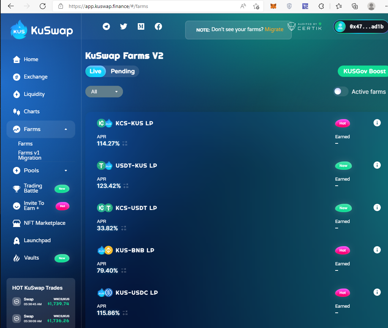388x328 pixels.
Task: Click the Hot badge on KUS-USDC LP
Action: [x=342, y=293]
